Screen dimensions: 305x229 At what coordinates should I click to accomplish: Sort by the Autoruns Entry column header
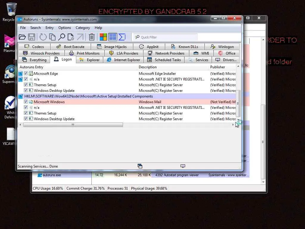77,67
